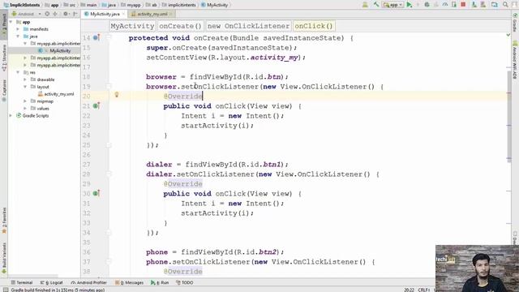Click the new OnClickListener breadcrumb
This screenshot has height=292, width=519.
248,26
